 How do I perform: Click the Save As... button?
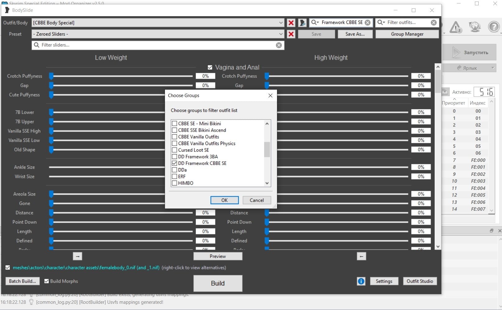pyautogui.click(x=355, y=34)
